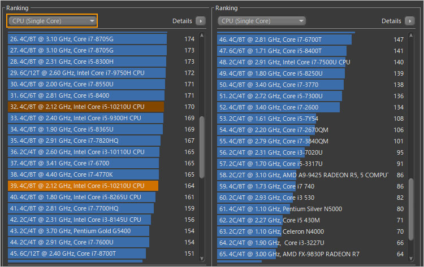The image size is (424, 267).
Task: Select row 33 Intel Core i5-9300H CPU
Action: pyautogui.click(x=101, y=118)
